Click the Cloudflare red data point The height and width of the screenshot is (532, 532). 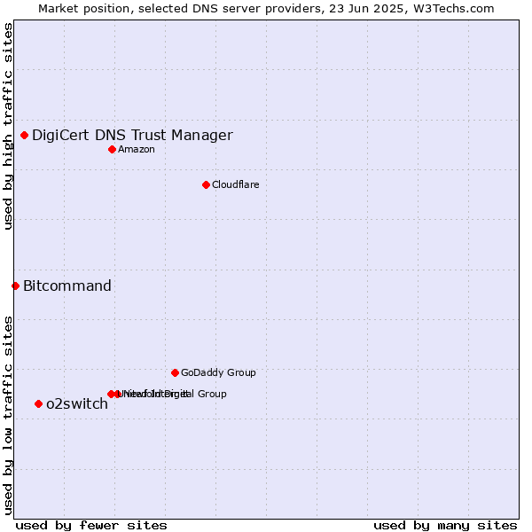tap(206, 185)
